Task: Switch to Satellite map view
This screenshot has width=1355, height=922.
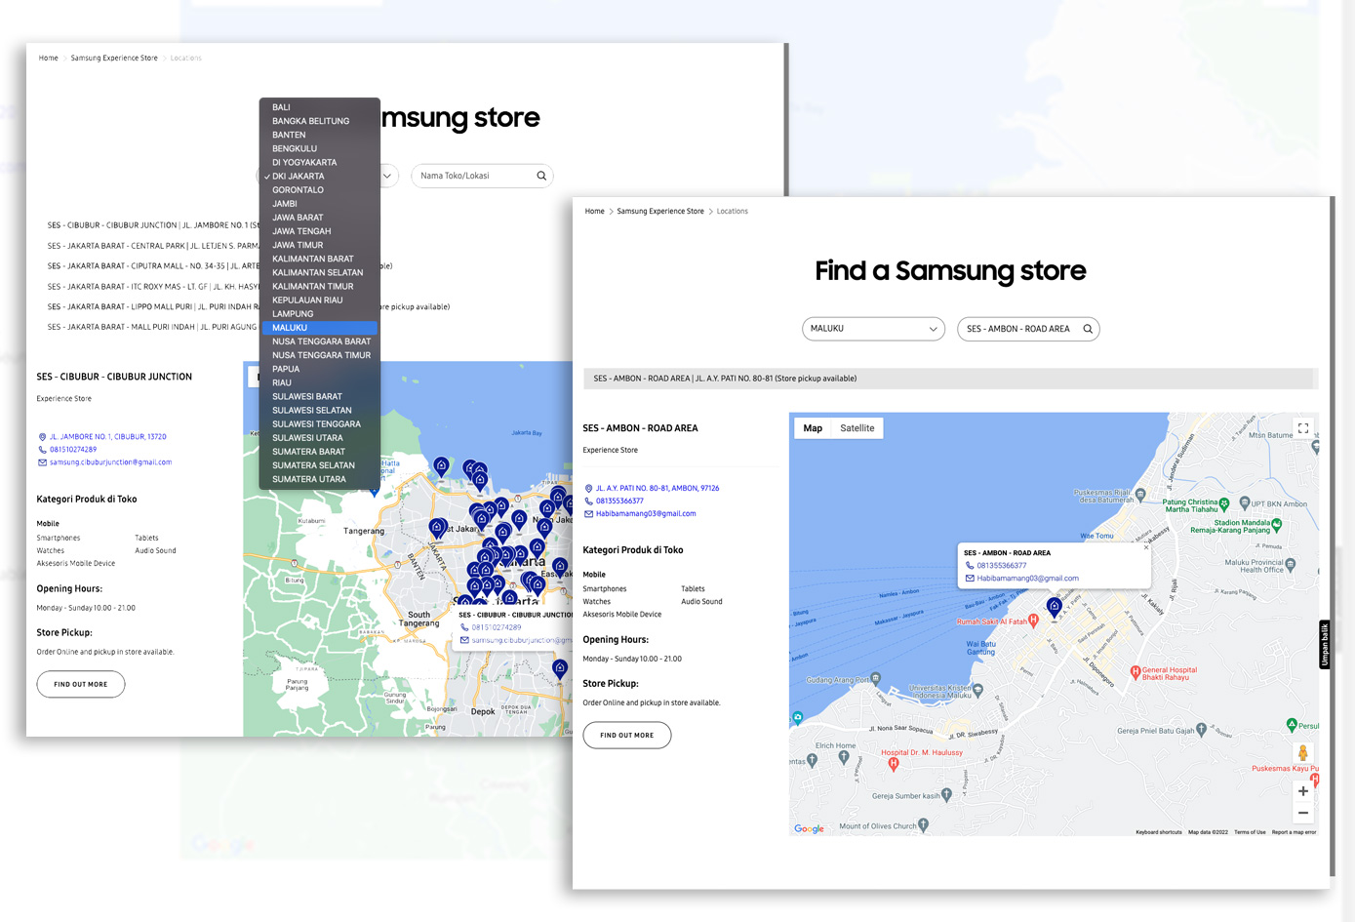Action: pyautogui.click(x=857, y=428)
